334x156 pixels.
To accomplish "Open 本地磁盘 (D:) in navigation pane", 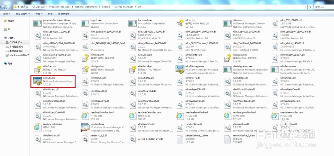I will (16, 47).
